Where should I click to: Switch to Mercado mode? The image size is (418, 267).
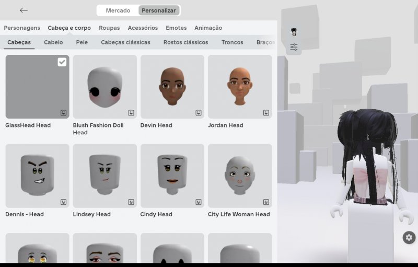[118, 10]
